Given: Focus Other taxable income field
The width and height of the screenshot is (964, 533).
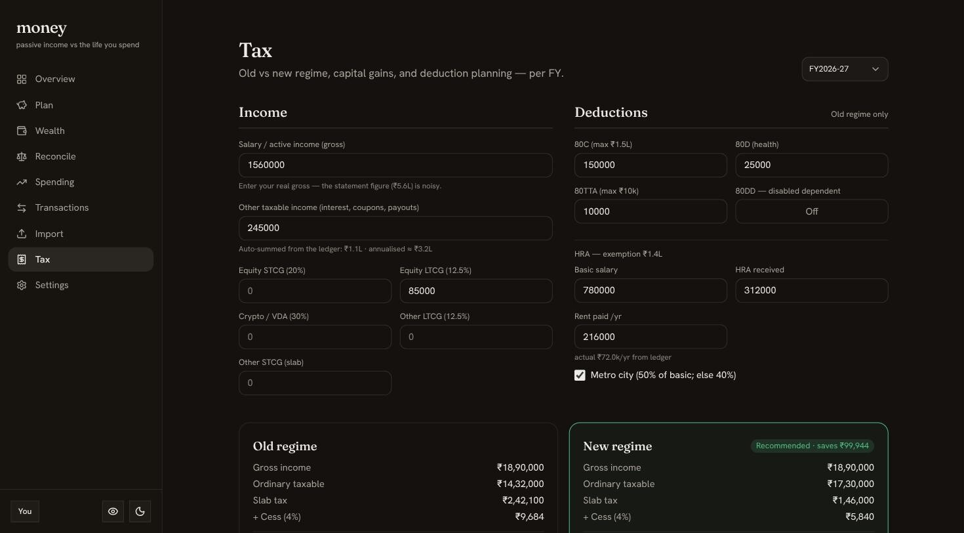Looking at the screenshot, I should 395,228.
